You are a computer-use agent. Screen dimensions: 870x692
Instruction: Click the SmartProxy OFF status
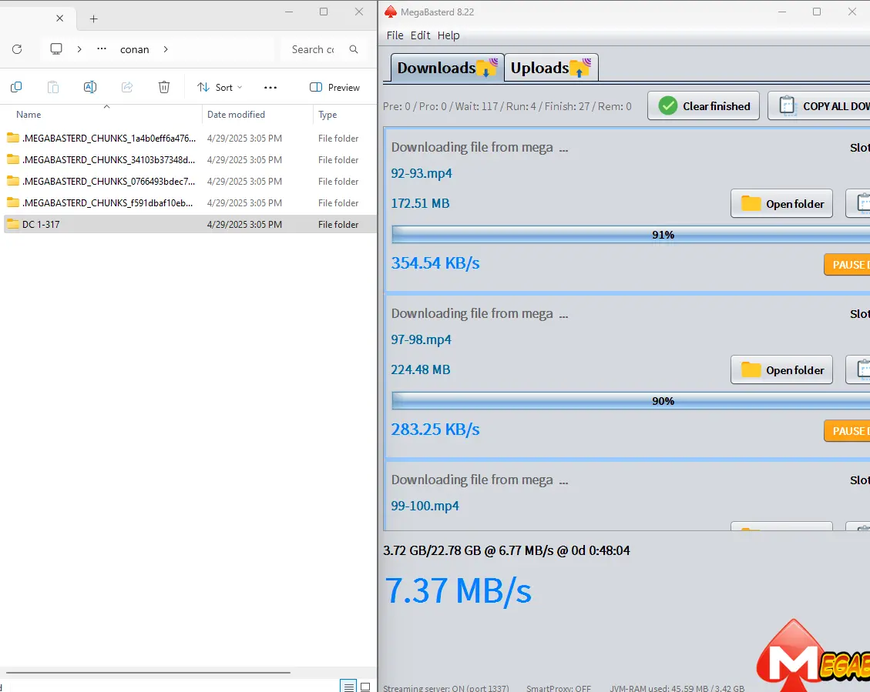coord(559,688)
